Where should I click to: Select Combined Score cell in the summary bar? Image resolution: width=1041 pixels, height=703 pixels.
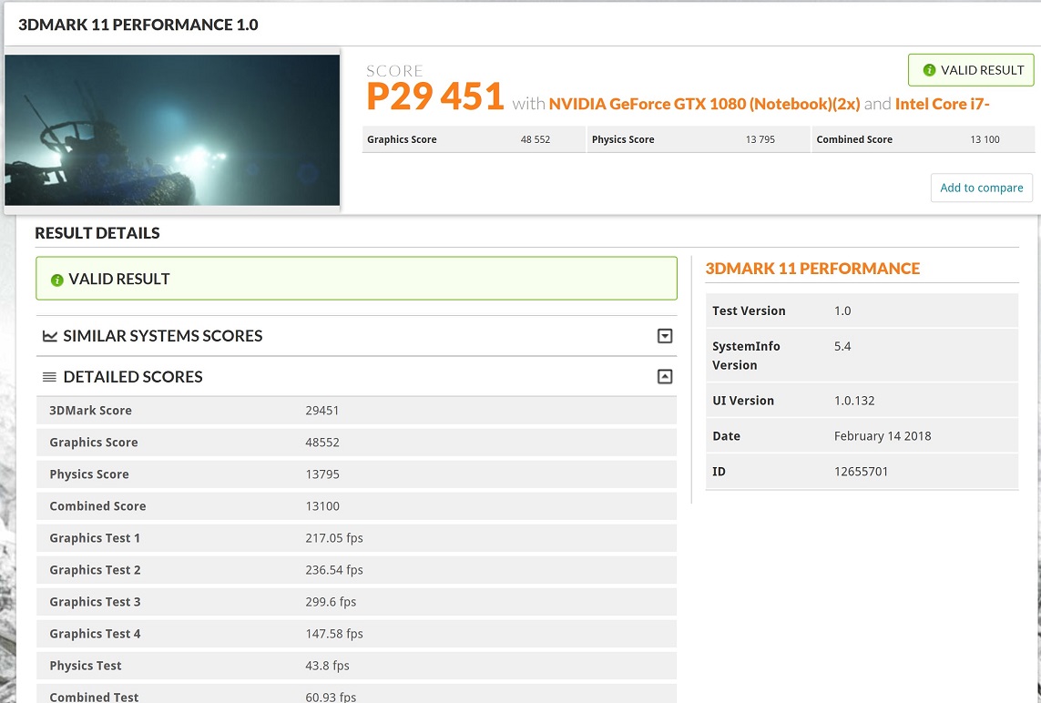(922, 139)
